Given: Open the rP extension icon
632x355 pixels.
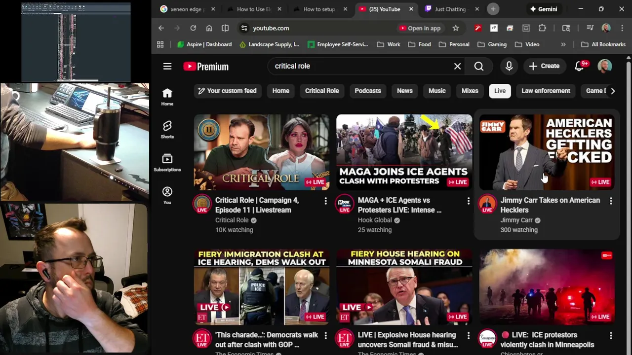Looking at the screenshot, I should click(x=494, y=28).
